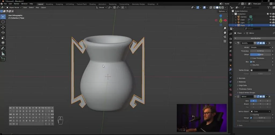Toggle Y axis in Mirror Axis row

260,101
